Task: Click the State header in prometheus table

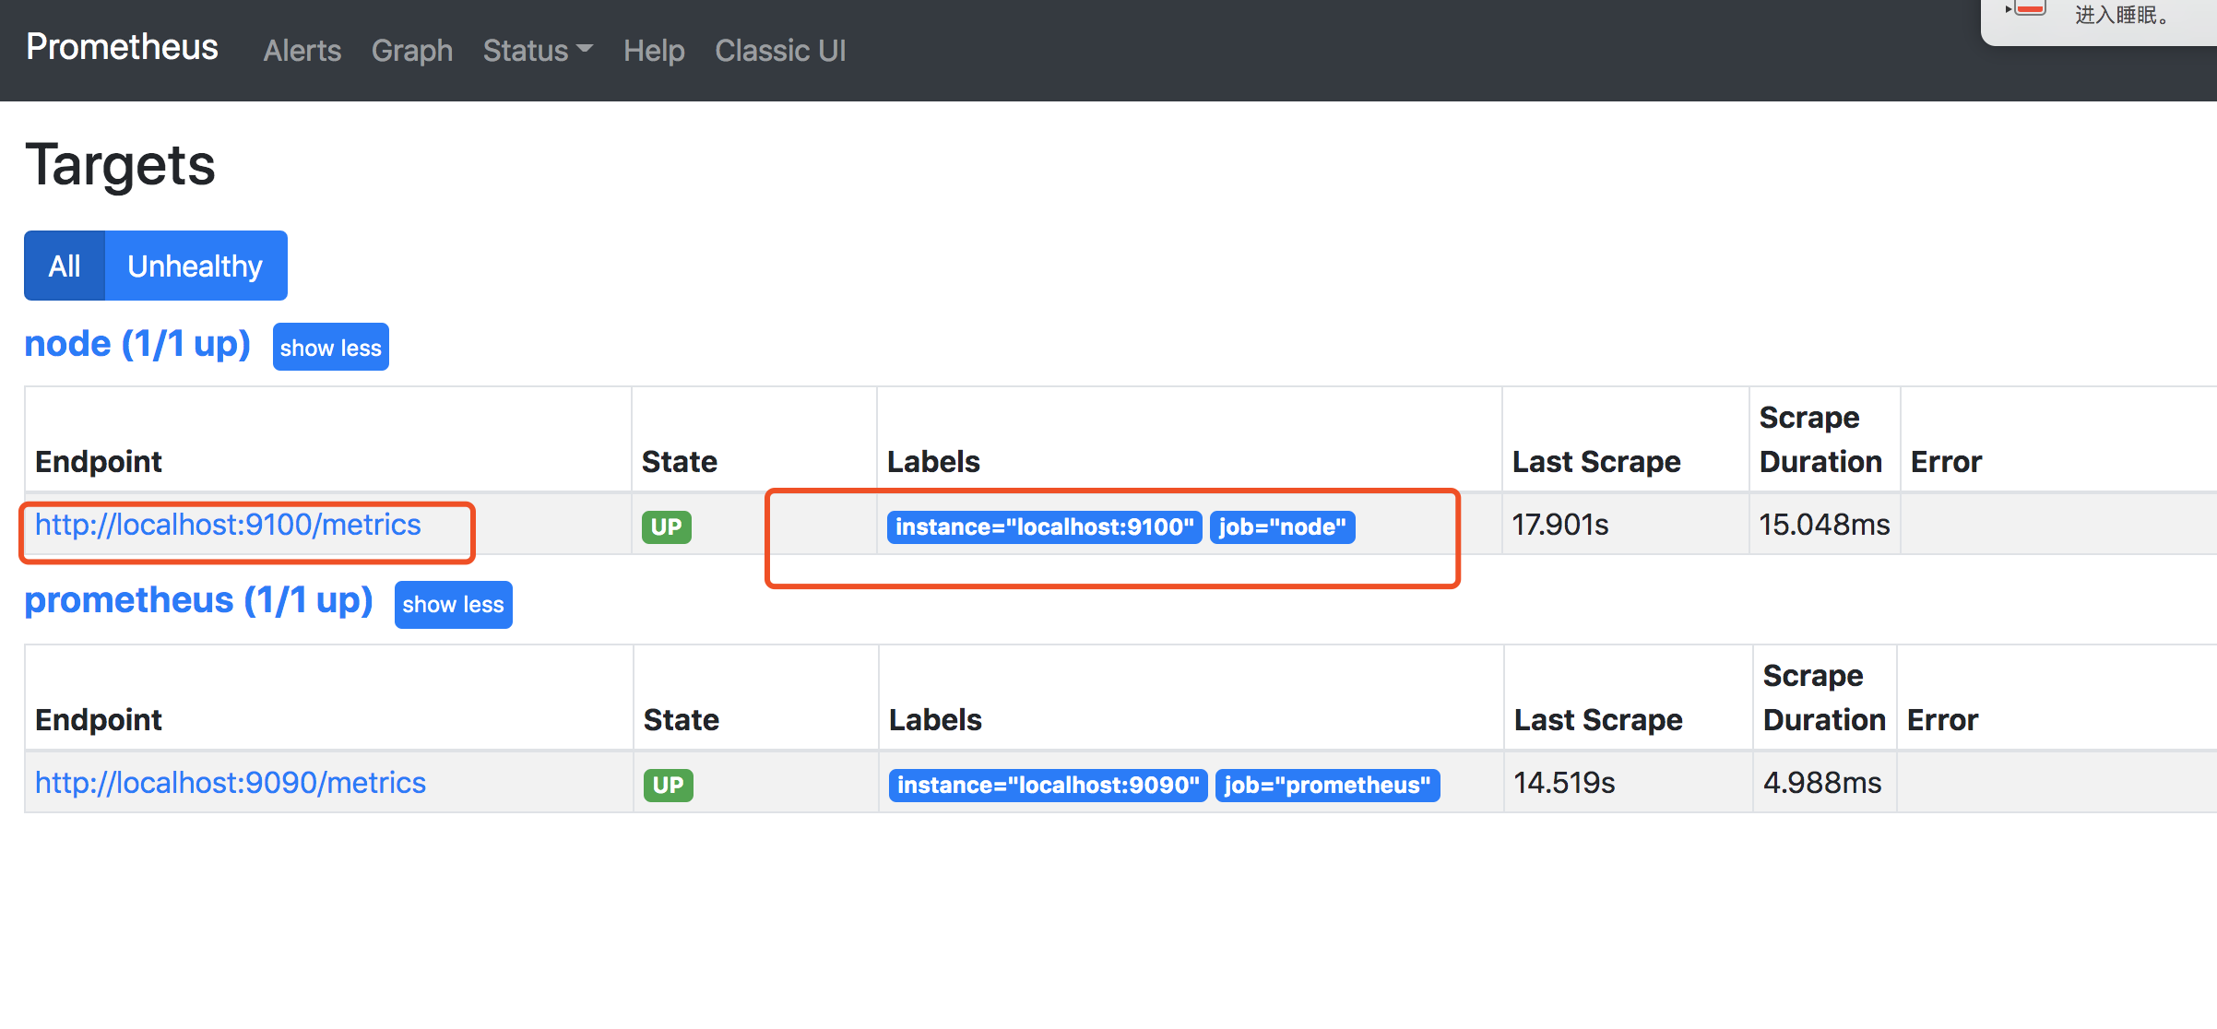Action: click(682, 719)
